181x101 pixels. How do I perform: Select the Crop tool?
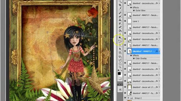[120, 5]
